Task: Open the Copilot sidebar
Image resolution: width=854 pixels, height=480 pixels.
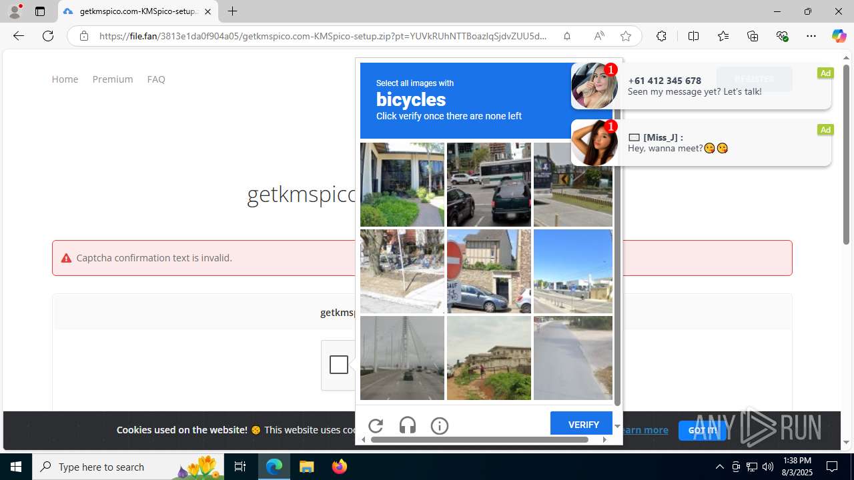Action: click(839, 36)
